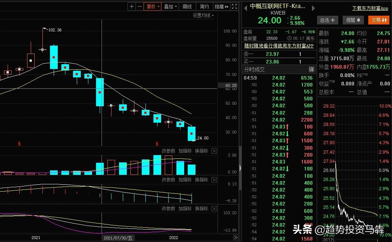Click 下载东方财富App link

[x=370, y=8]
